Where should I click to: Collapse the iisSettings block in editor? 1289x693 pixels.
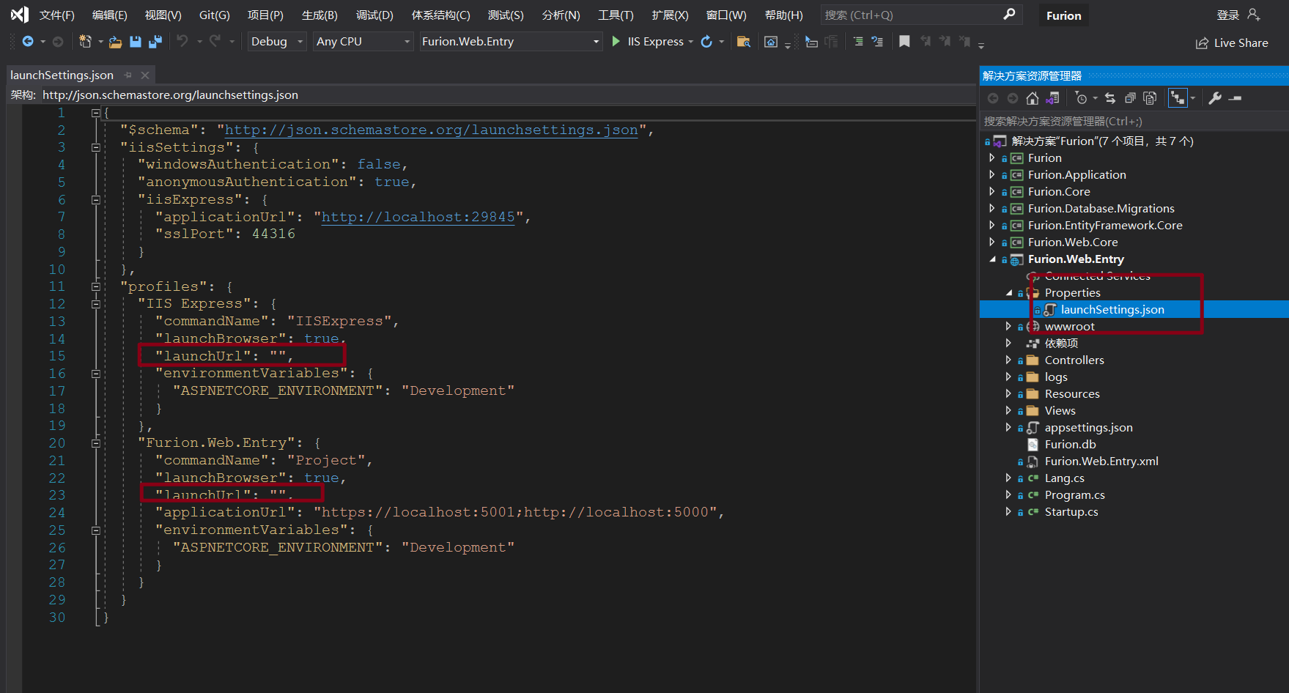(x=95, y=147)
